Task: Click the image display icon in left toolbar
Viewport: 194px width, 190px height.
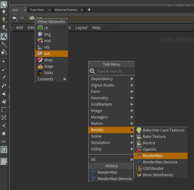Action: (4, 150)
